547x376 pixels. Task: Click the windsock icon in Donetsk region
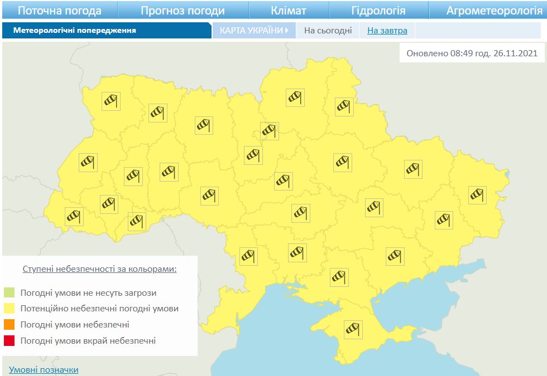coord(444,220)
